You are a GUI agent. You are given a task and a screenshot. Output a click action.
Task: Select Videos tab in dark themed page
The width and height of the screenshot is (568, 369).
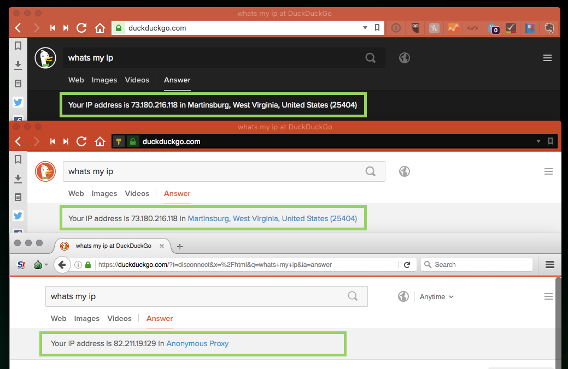(x=137, y=80)
